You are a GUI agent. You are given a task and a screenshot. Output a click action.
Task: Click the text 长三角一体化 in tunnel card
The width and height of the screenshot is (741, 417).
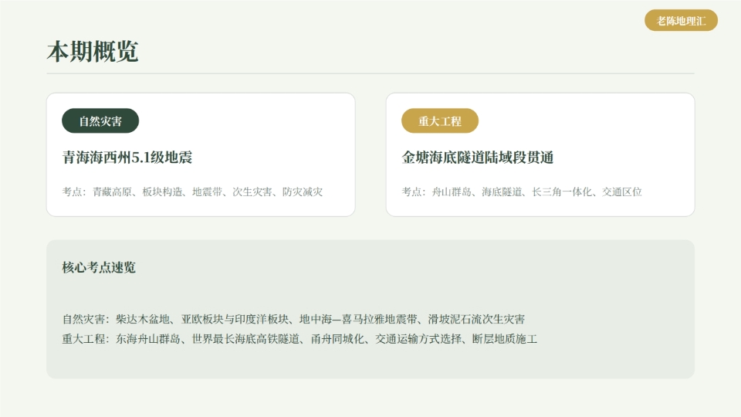coord(561,192)
